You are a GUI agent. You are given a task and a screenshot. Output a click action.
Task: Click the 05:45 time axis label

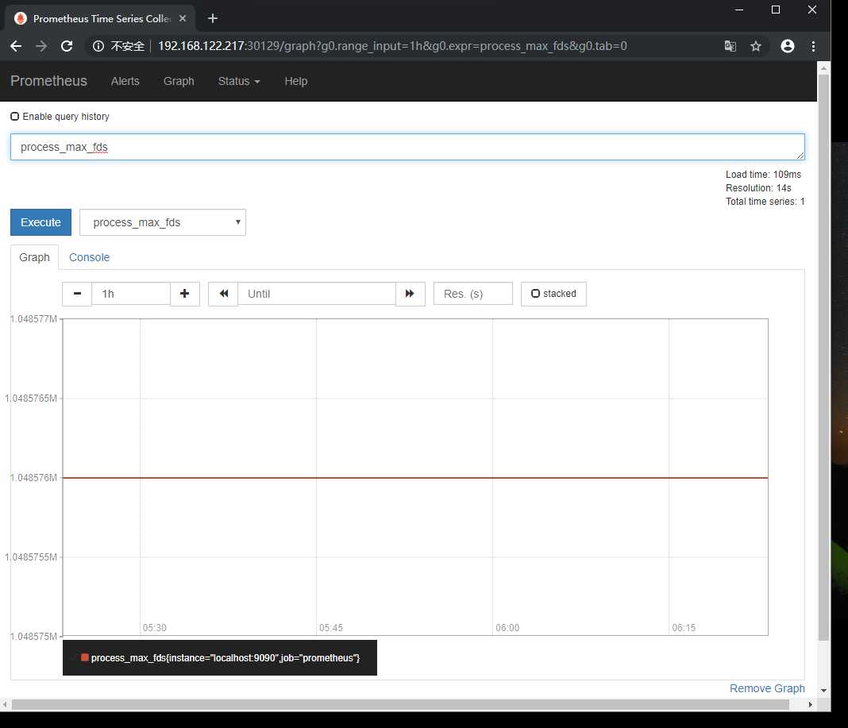(331, 627)
